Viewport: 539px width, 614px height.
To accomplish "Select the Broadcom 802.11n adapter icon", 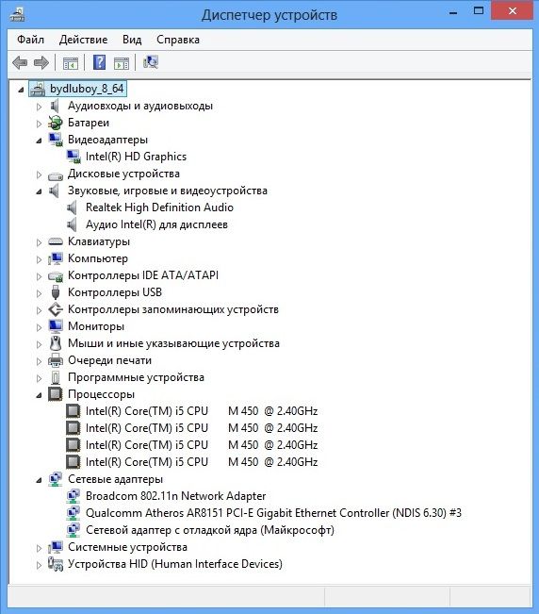I will (73, 496).
